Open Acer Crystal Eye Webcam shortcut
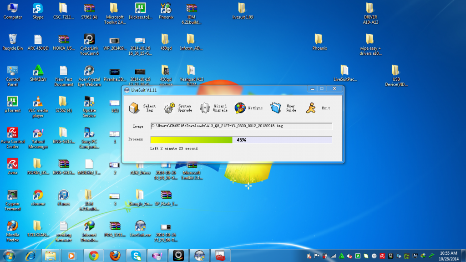This screenshot has width=466, height=262. [x=89, y=76]
